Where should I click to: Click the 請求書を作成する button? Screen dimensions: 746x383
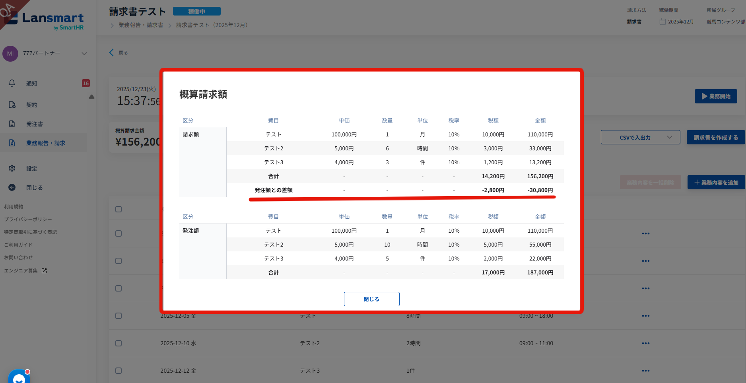[716, 137]
